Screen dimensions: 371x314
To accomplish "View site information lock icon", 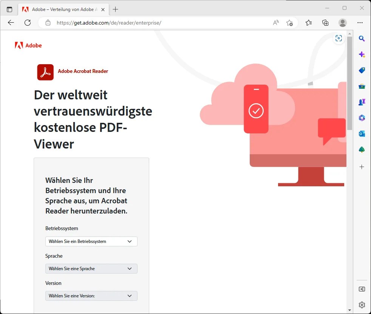I will pos(48,23).
